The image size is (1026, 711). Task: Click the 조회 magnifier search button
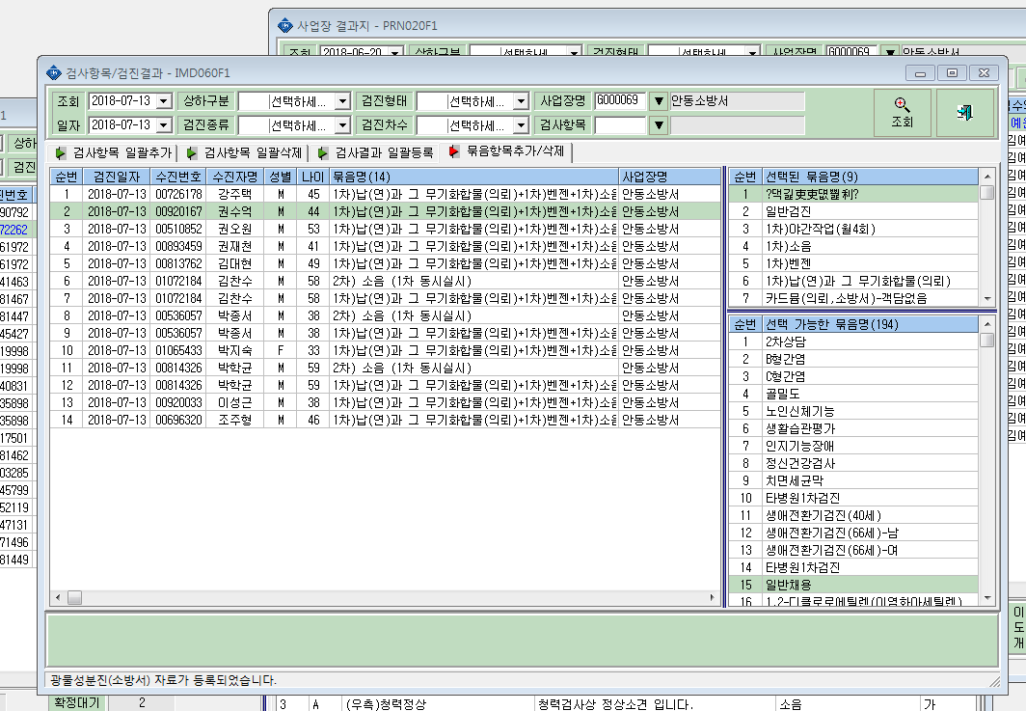coord(902,113)
